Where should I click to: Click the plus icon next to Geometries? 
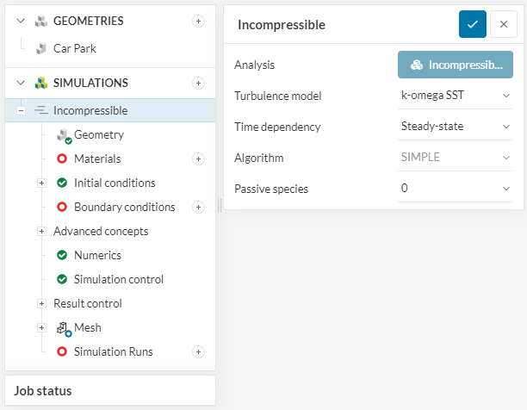(198, 21)
